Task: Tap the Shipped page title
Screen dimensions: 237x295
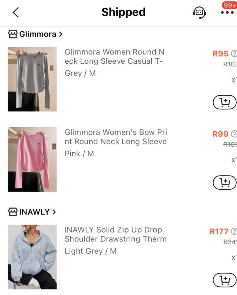Action: [123, 12]
